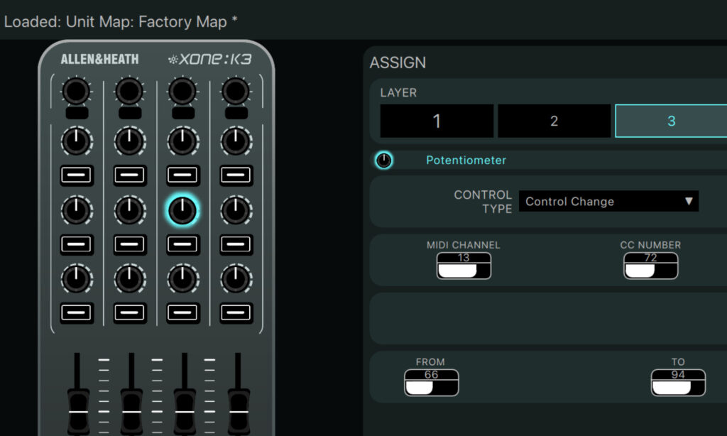Select the second-row knob in column one
The width and height of the screenshot is (727, 436).
click(x=76, y=209)
